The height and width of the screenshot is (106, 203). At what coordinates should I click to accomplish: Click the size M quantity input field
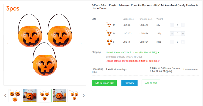(178, 33)
